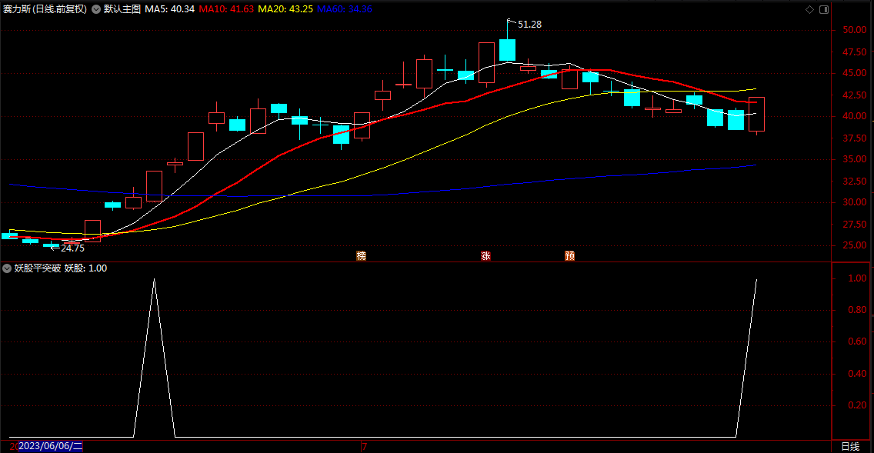Click the 45.00 price axis label

[x=855, y=74]
